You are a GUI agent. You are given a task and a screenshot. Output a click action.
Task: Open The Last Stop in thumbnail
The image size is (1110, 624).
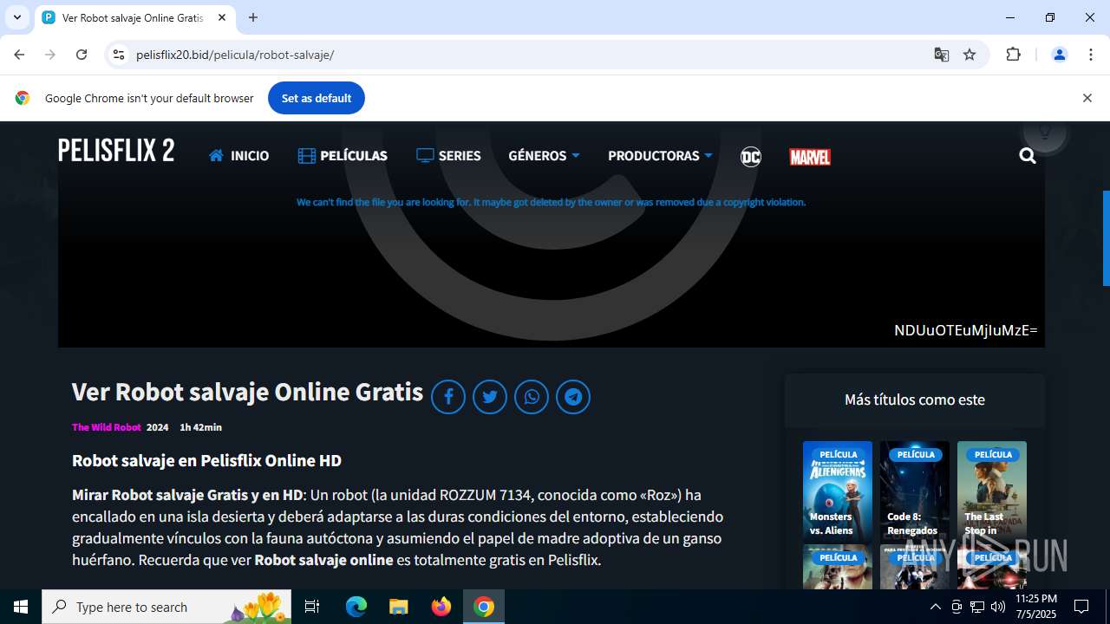click(x=992, y=491)
